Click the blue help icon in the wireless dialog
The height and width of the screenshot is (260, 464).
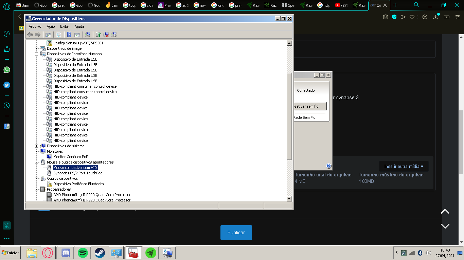328,166
